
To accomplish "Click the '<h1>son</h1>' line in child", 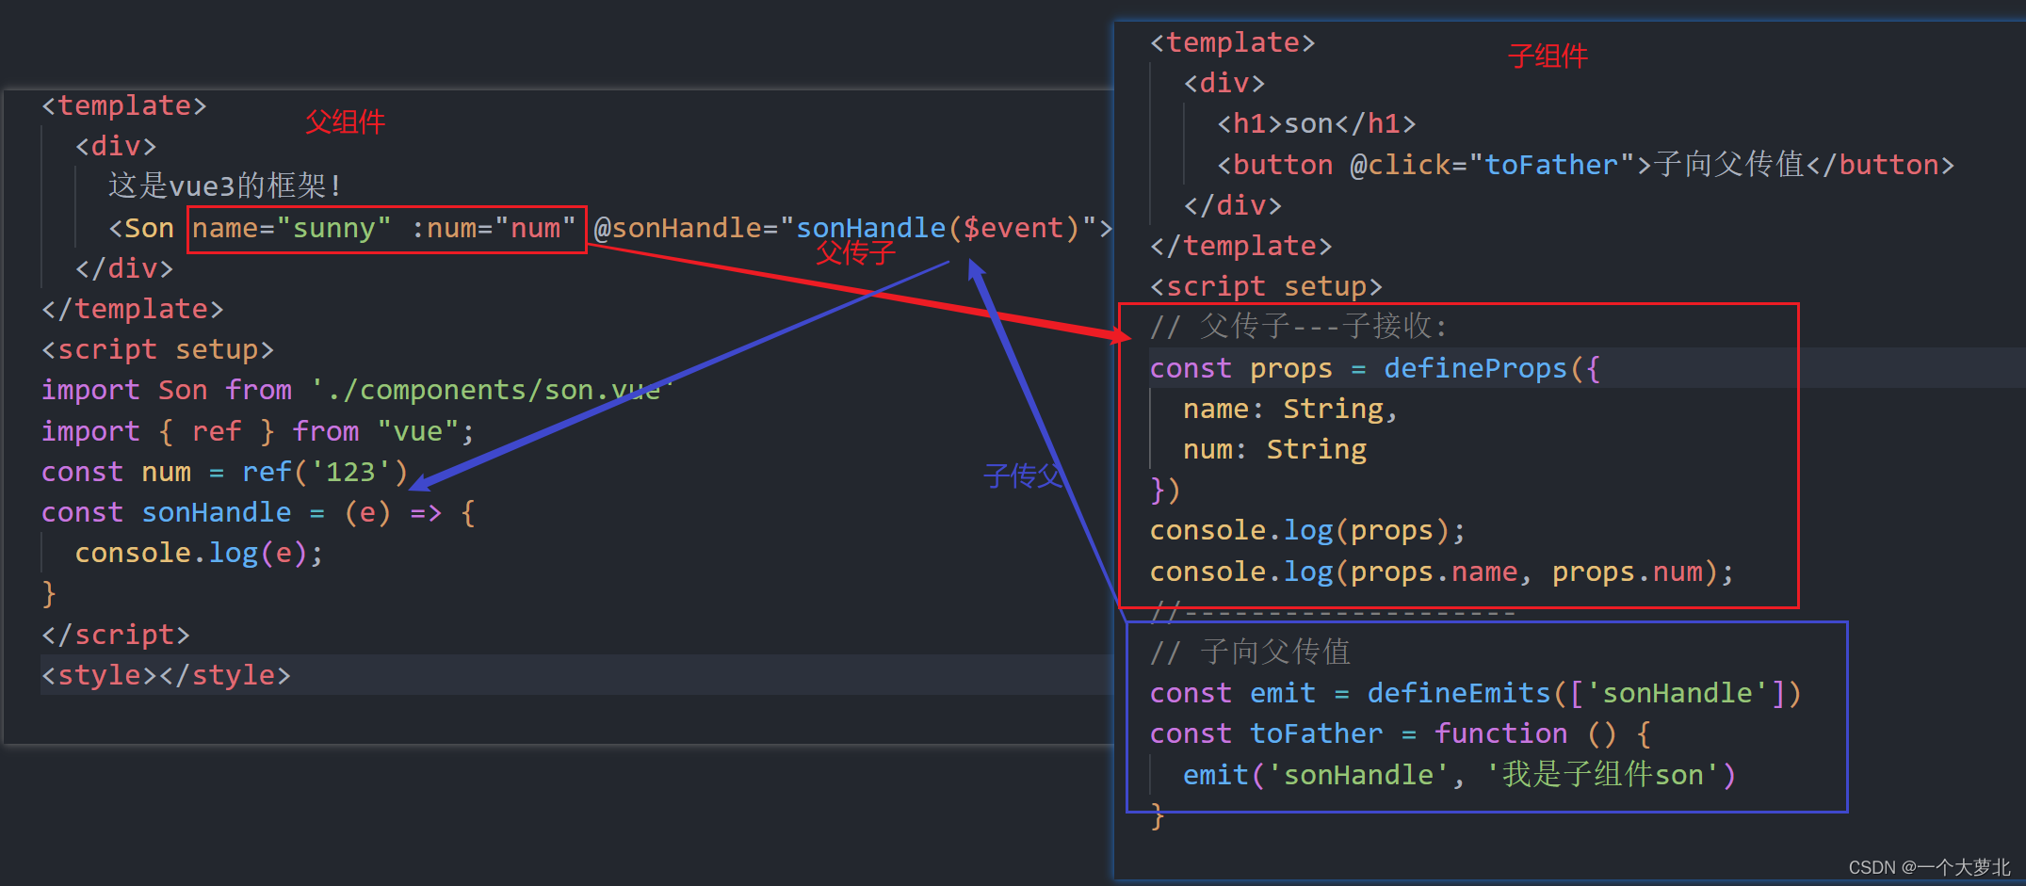I will click(1317, 124).
